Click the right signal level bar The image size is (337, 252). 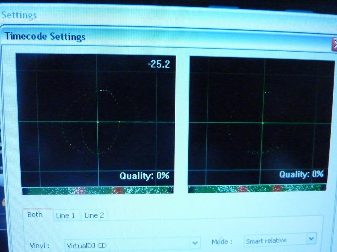click(257, 189)
